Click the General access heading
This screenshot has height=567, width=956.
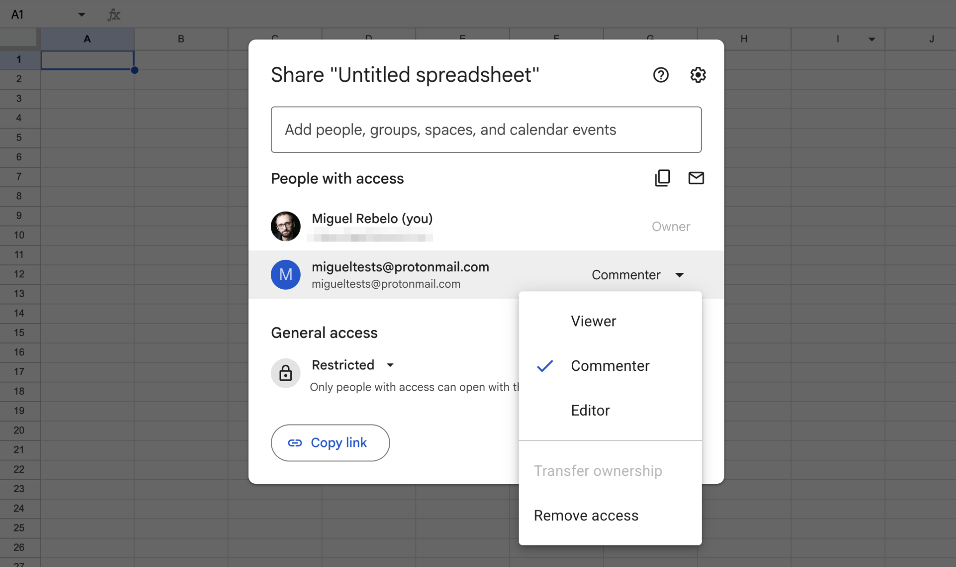click(x=324, y=333)
